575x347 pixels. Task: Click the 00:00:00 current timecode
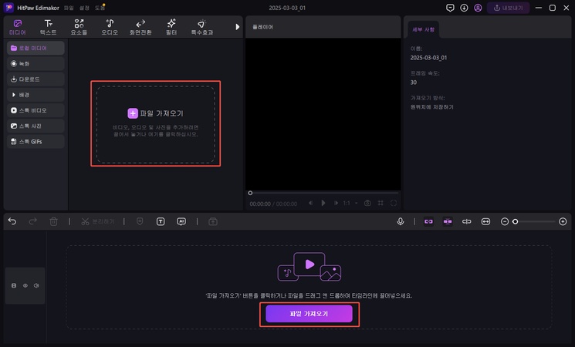click(260, 204)
